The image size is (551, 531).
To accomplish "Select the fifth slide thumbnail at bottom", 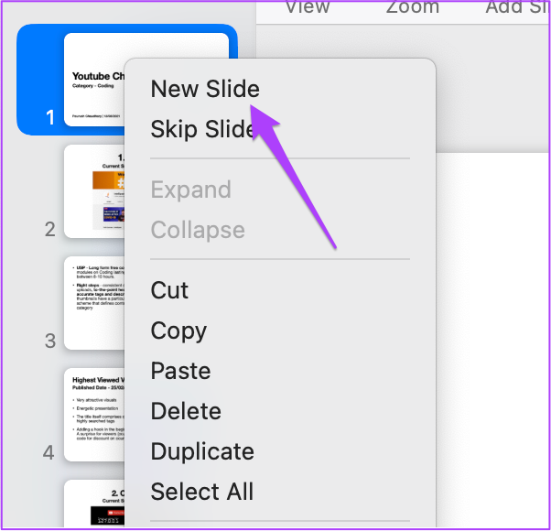I will click(94, 504).
